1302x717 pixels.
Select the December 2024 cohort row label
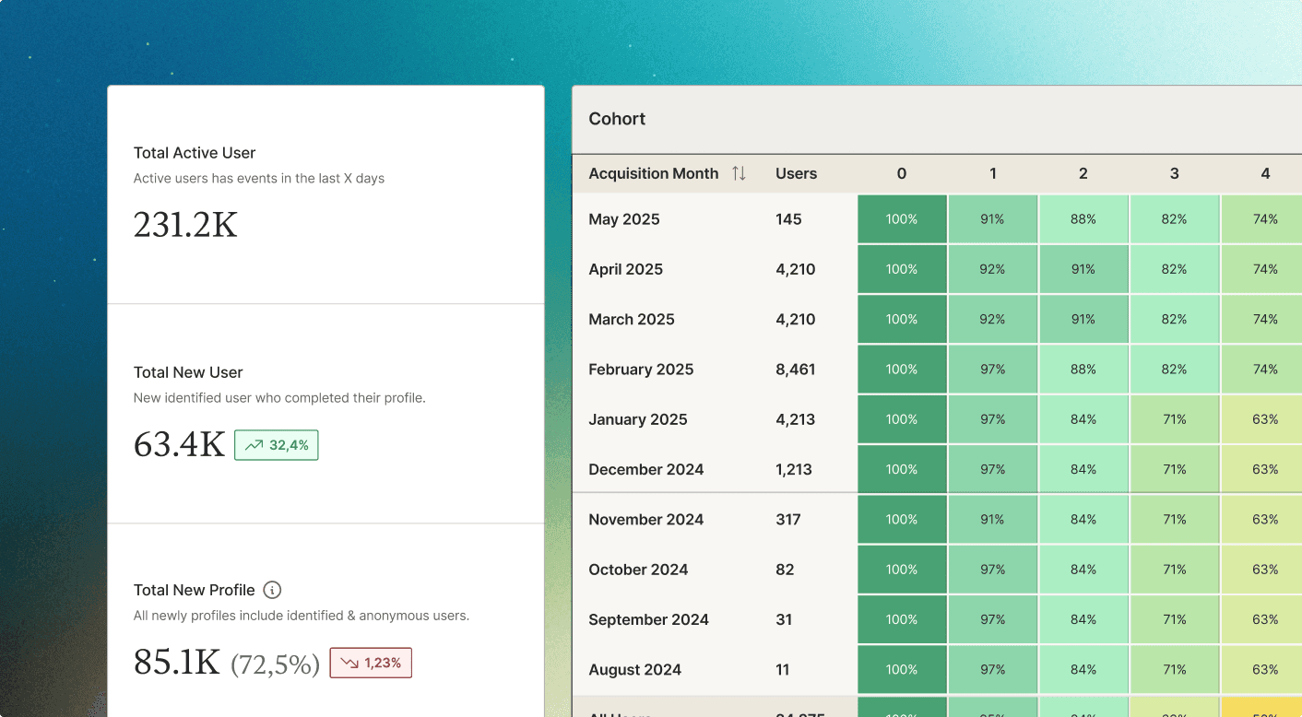645,469
